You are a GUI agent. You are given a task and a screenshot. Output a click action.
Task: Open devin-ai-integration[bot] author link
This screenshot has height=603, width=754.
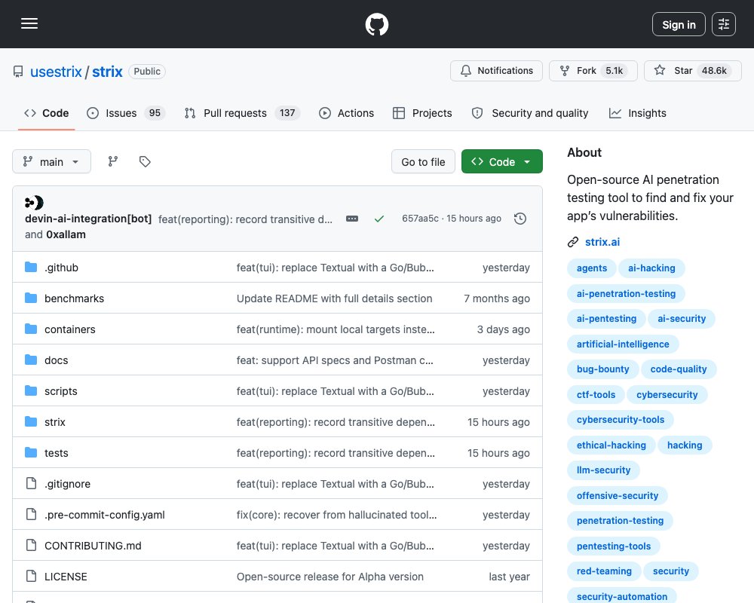(x=88, y=219)
